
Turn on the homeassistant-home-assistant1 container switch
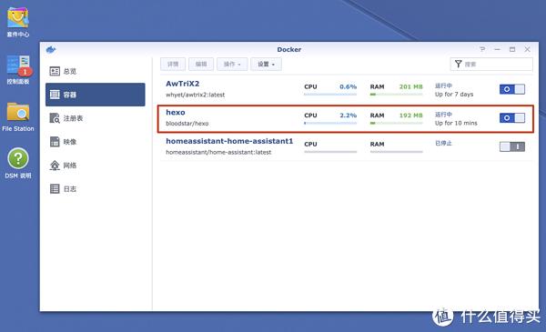coord(511,146)
